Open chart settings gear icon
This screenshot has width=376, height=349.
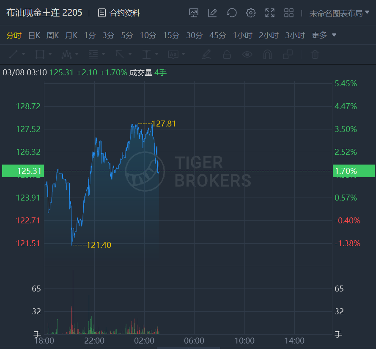pos(250,13)
